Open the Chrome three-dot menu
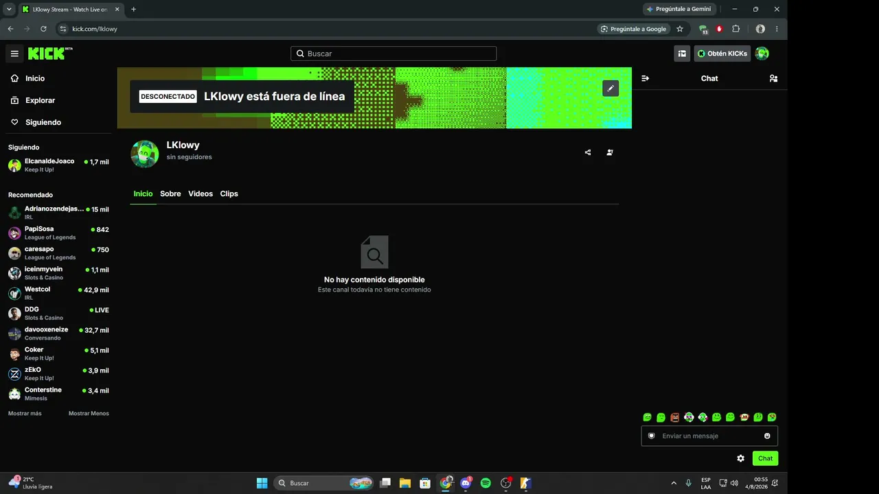879x494 pixels. [777, 29]
